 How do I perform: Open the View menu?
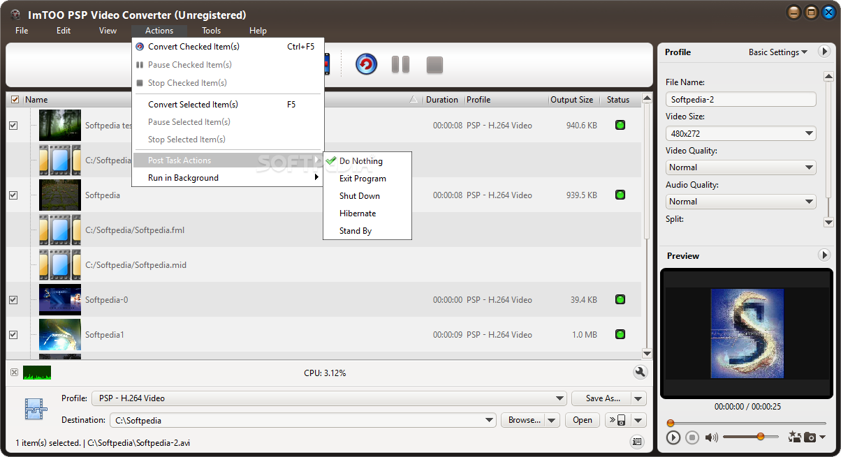coord(108,31)
